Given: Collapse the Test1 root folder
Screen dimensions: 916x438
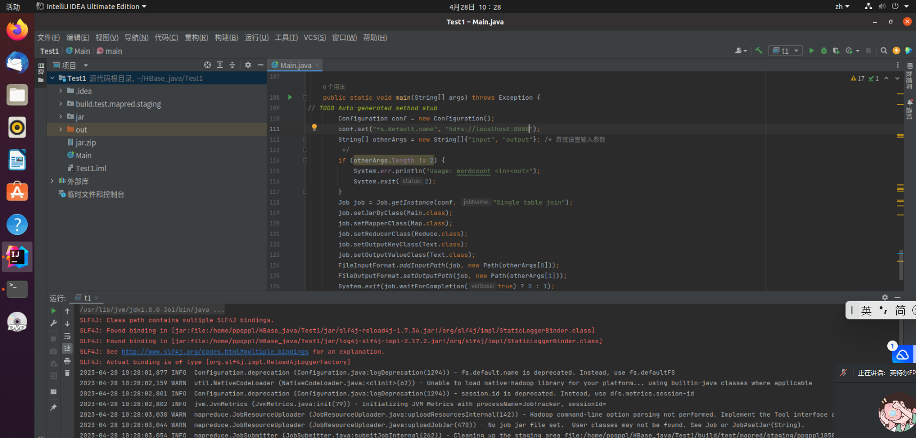Looking at the screenshot, I should click(52, 78).
